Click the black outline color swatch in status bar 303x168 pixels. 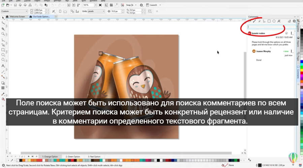(x=260, y=165)
